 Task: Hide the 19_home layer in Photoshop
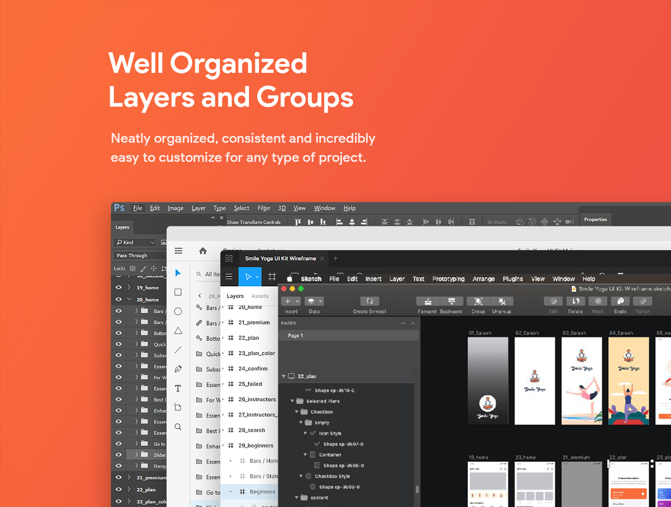point(119,287)
